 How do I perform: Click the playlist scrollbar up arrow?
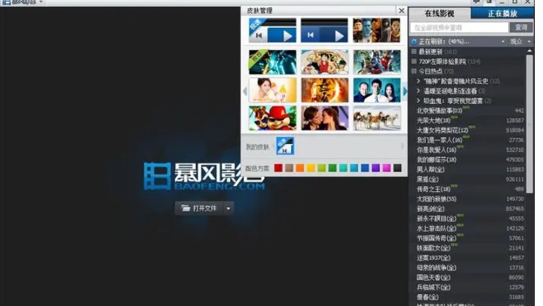click(x=529, y=51)
